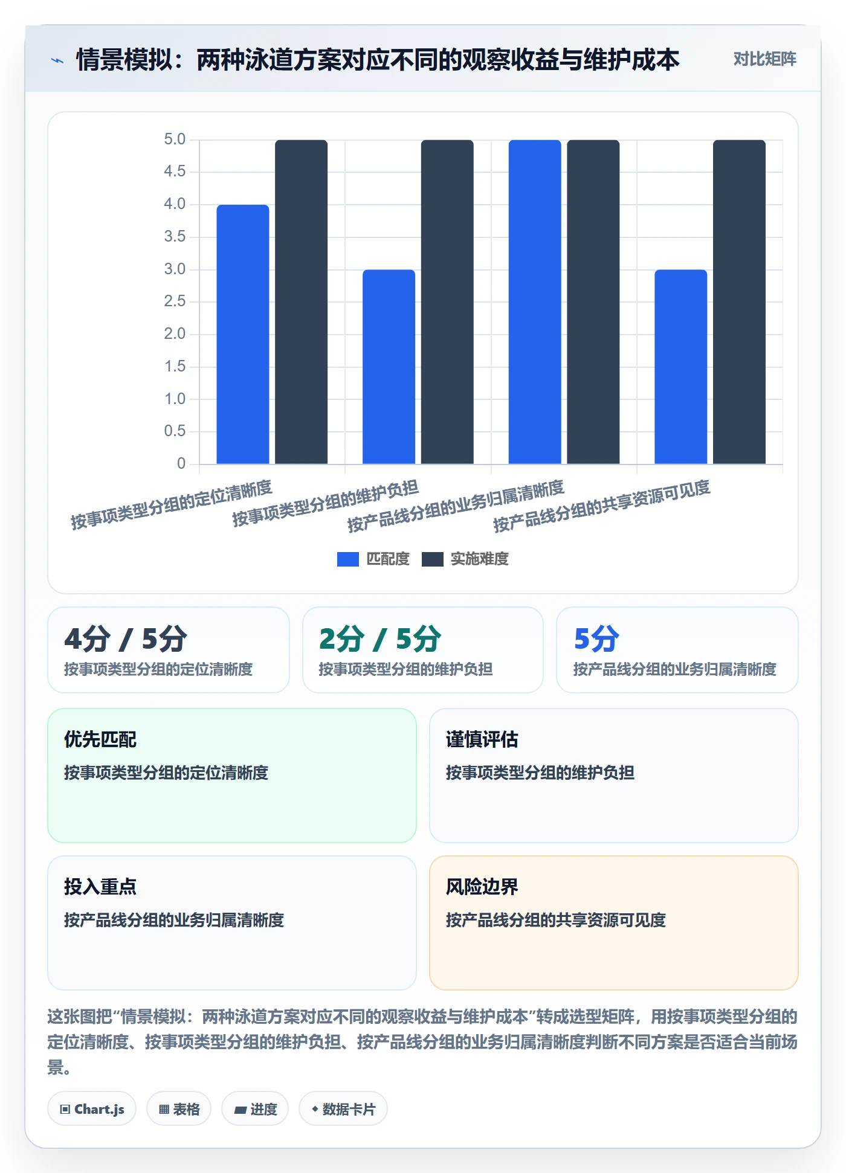Screen dimensions: 846x1173
Task: Click the 5.0 value on y-axis
Action: (x=175, y=140)
